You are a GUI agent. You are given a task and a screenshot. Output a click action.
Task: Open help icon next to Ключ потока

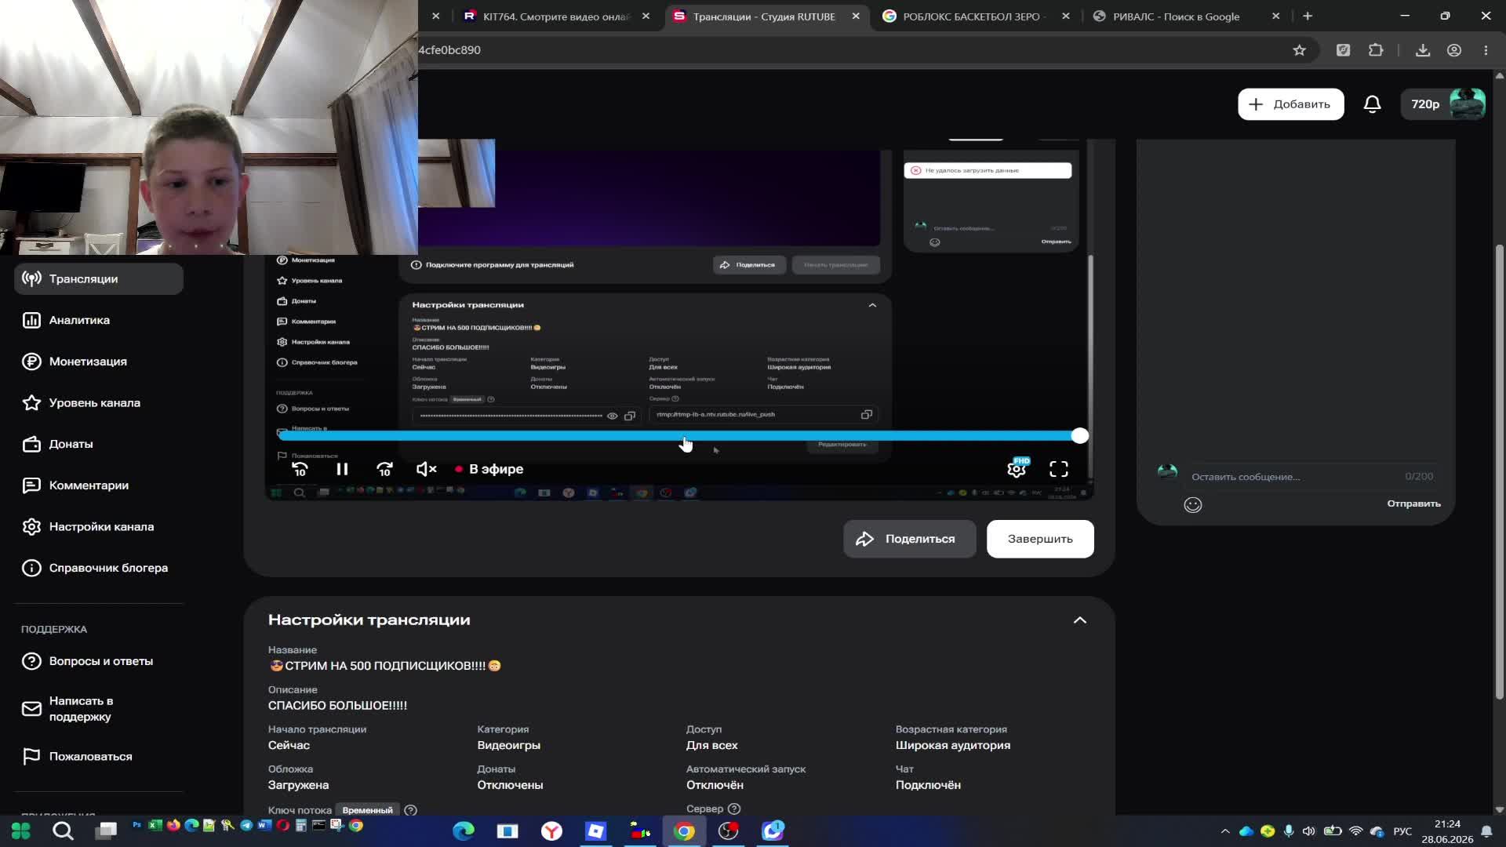[410, 810]
